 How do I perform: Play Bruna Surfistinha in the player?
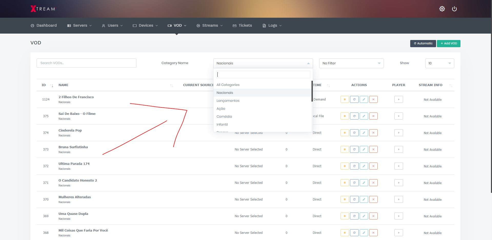tap(399, 149)
